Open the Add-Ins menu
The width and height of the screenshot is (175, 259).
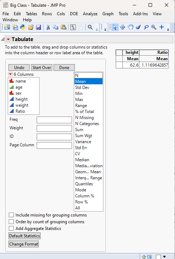140,14
